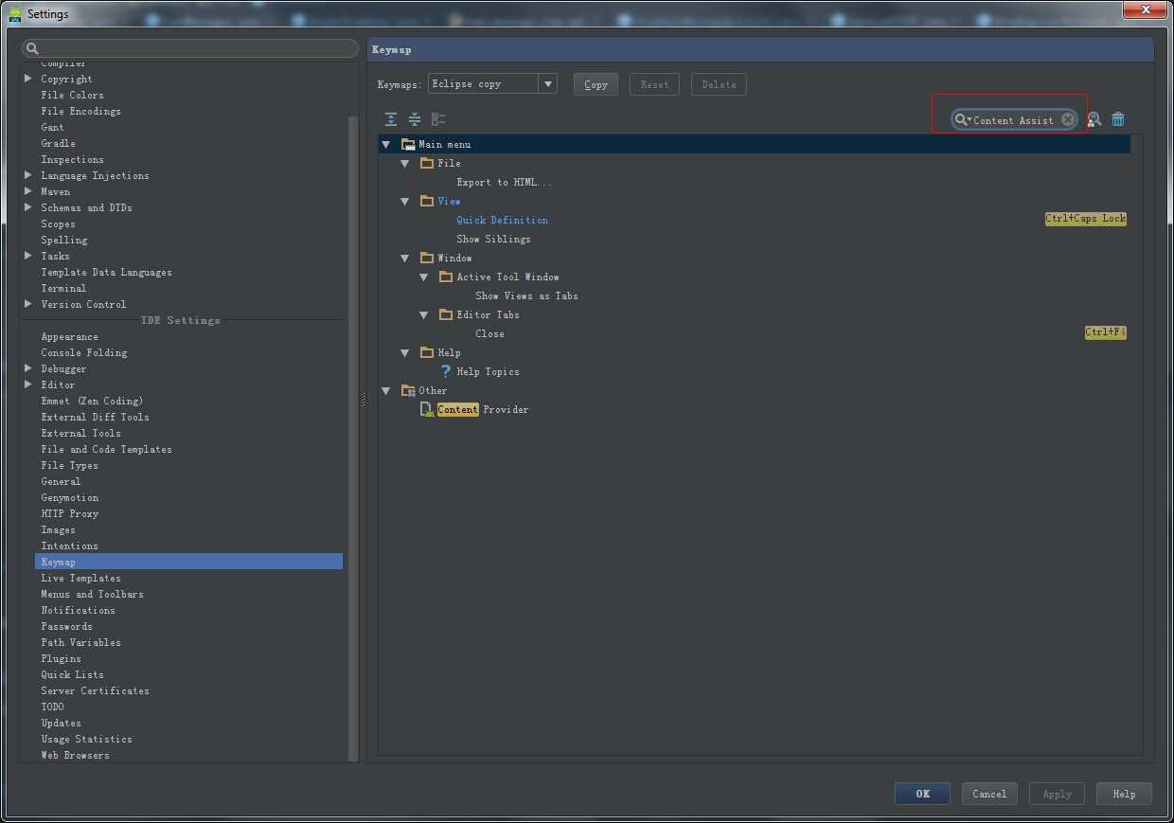Select Keymap in settings list
This screenshot has height=823, width=1174.
(x=188, y=562)
